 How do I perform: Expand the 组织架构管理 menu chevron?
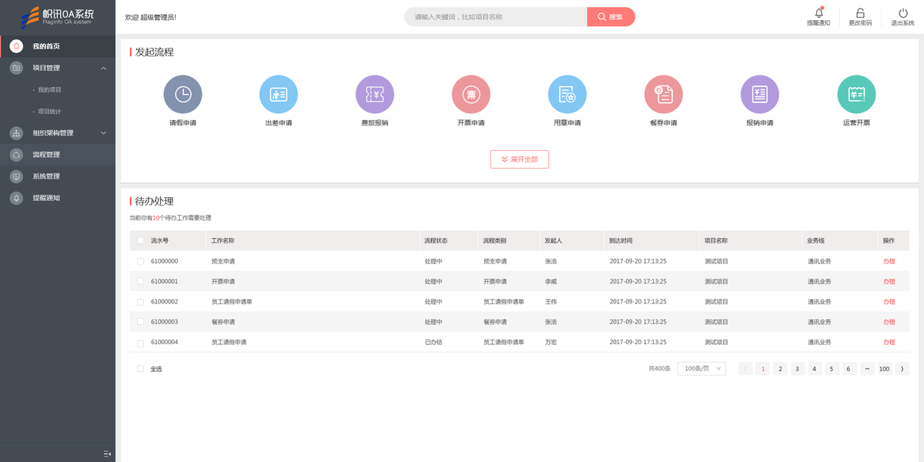[x=103, y=133]
